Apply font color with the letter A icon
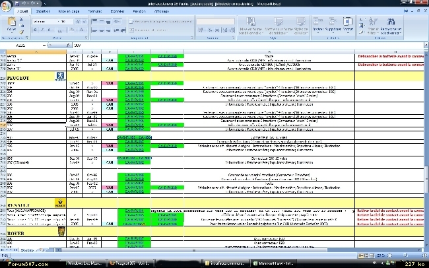The height and width of the screenshot is (268, 429). [82, 30]
